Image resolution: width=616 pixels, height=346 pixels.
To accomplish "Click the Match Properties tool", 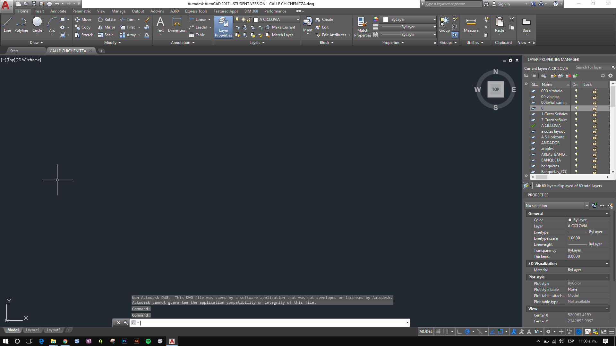I will point(363,27).
